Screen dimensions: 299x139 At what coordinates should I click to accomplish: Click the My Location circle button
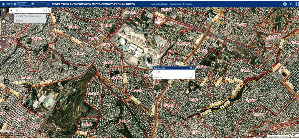pos(3,27)
